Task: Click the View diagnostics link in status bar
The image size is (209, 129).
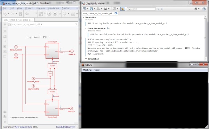Action: click(x=23, y=127)
